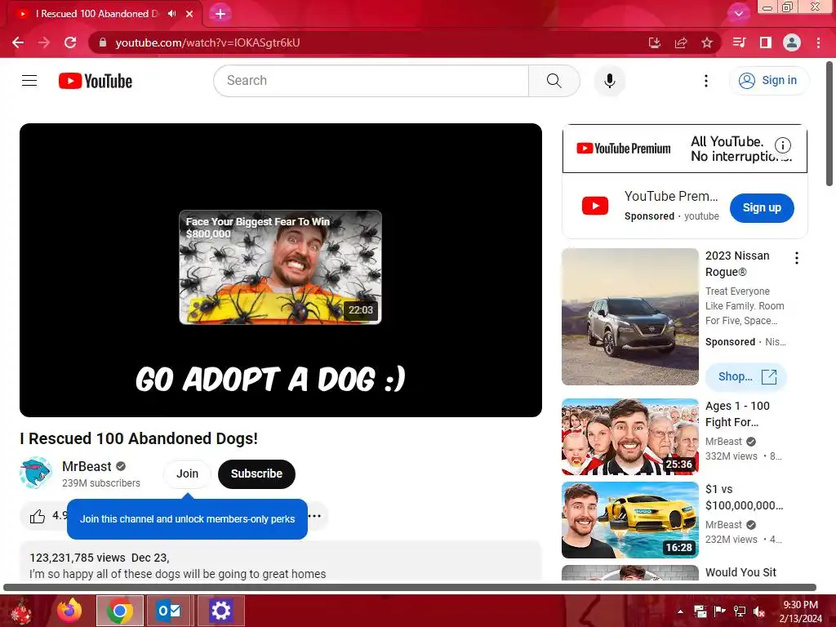
Task: Open 'Ages 1 - 100 Fight For' thumbnail
Action: pos(630,437)
